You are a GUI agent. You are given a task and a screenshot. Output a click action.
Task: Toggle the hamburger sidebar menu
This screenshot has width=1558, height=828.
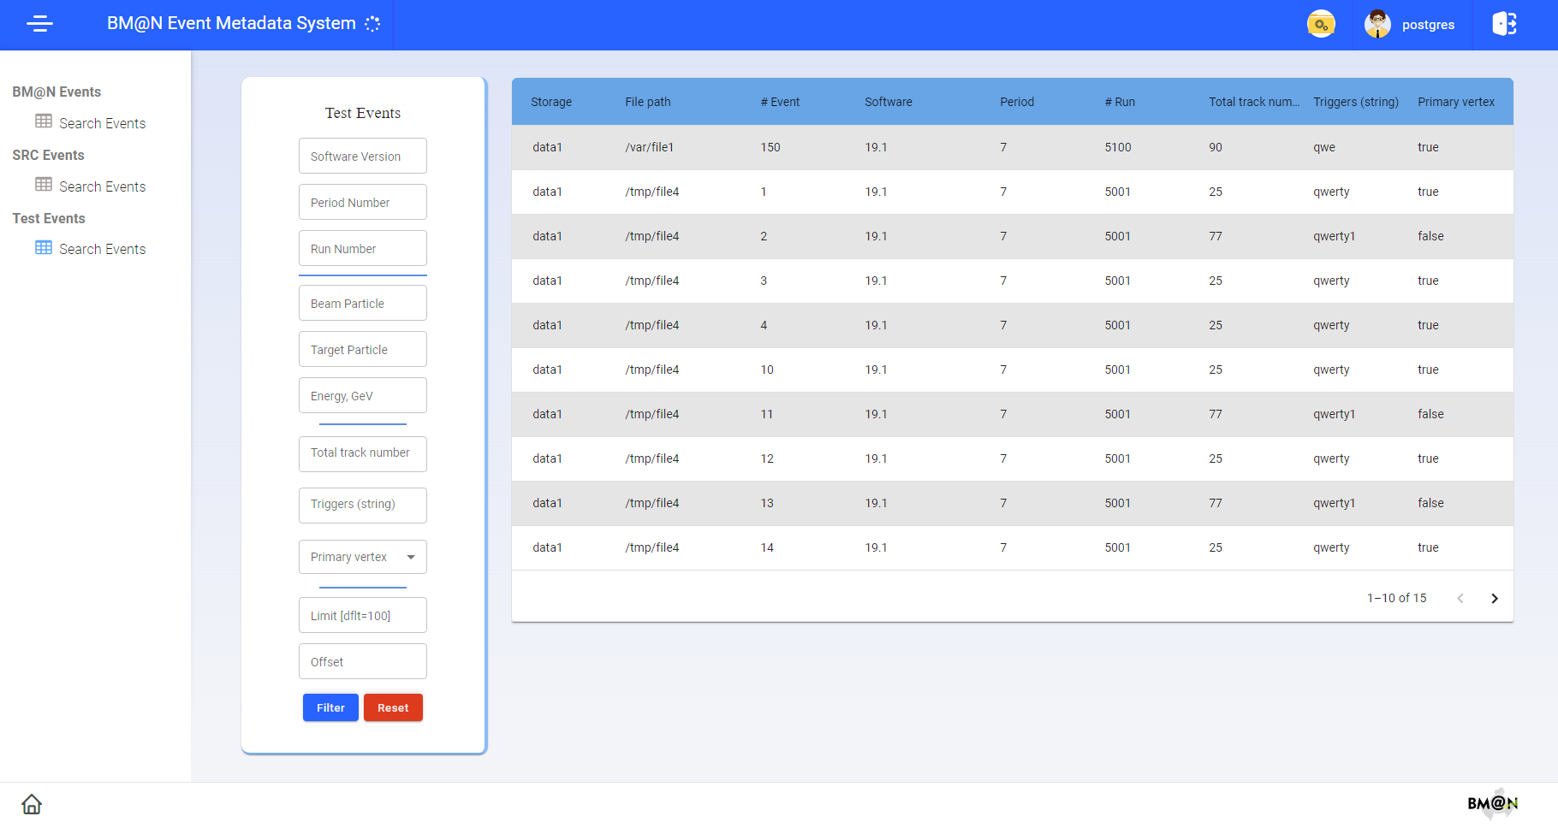coord(39,24)
